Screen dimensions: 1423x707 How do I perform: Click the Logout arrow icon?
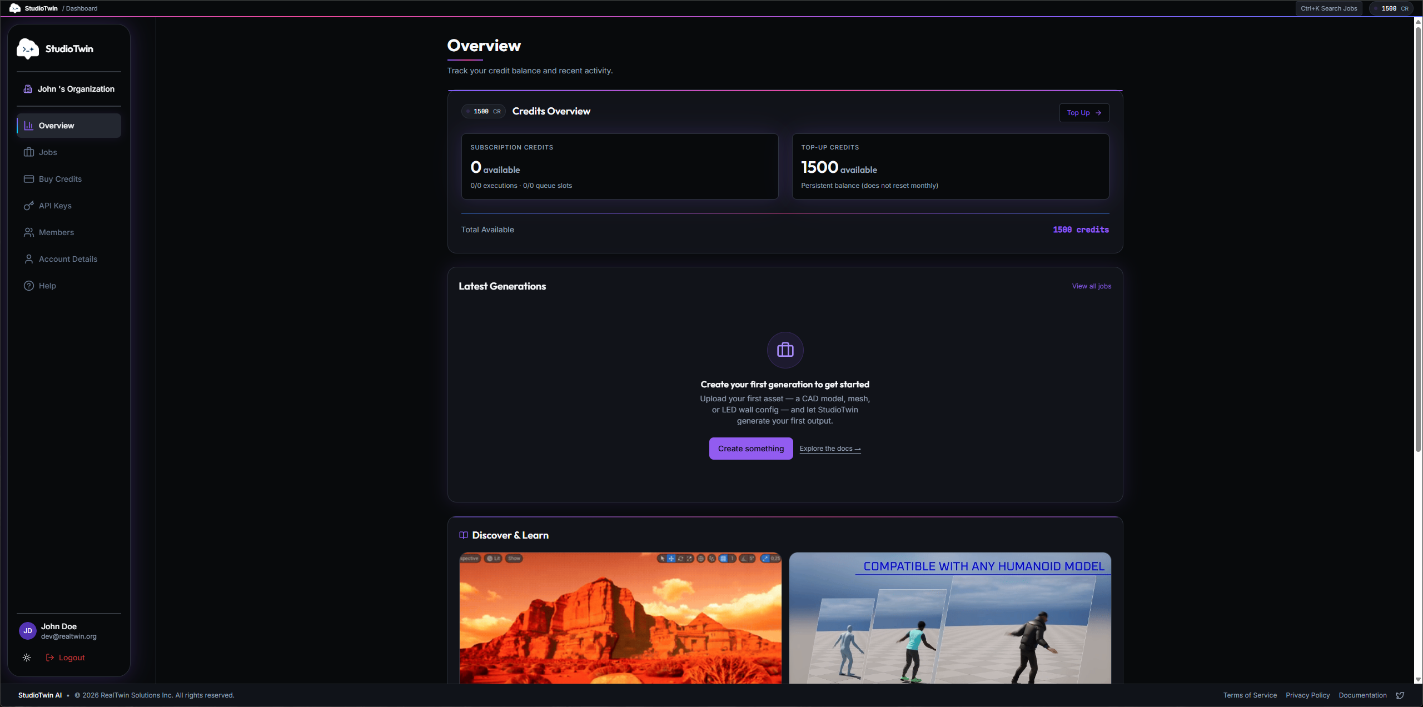click(50, 658)
